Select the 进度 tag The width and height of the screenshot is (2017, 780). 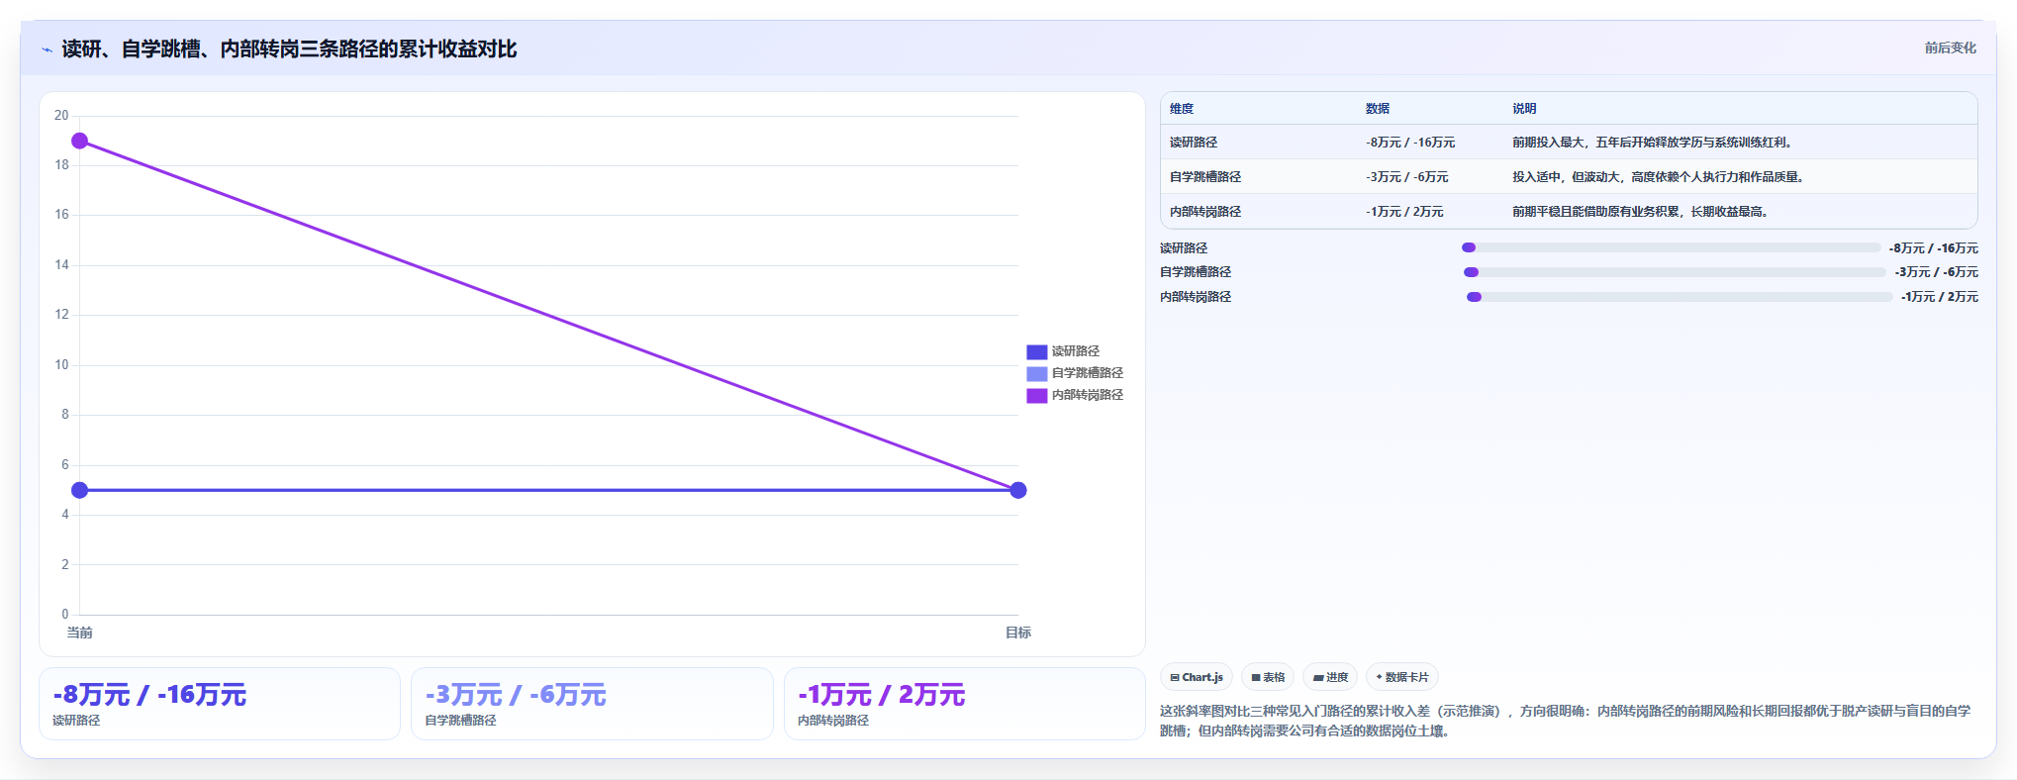pos(1330,677)
